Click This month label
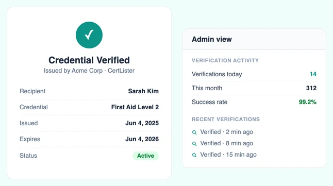 click(207, 88)
